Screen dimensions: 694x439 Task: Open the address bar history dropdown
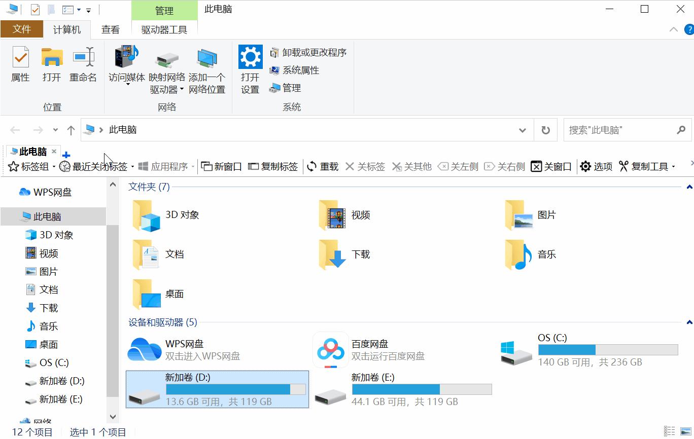coord(522,130)
